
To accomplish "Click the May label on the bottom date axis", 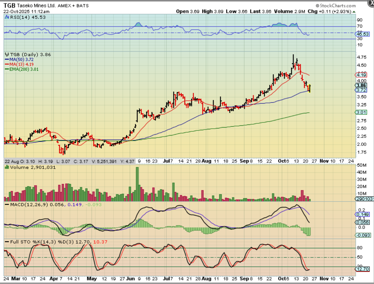I will pyautogui.click(x=92, y=279).
